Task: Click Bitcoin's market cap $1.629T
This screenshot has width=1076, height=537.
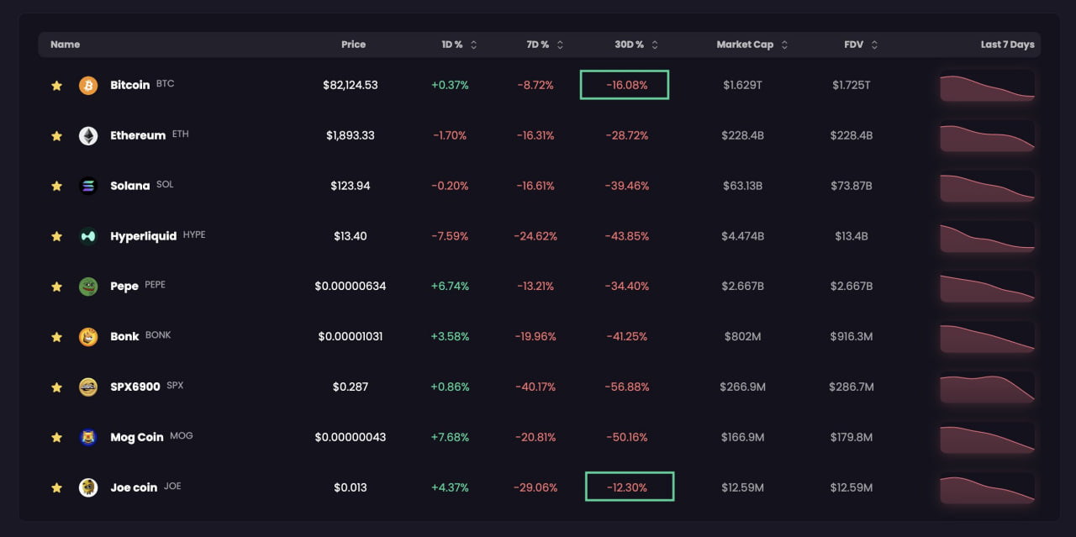Action: [x=743, y=85]
